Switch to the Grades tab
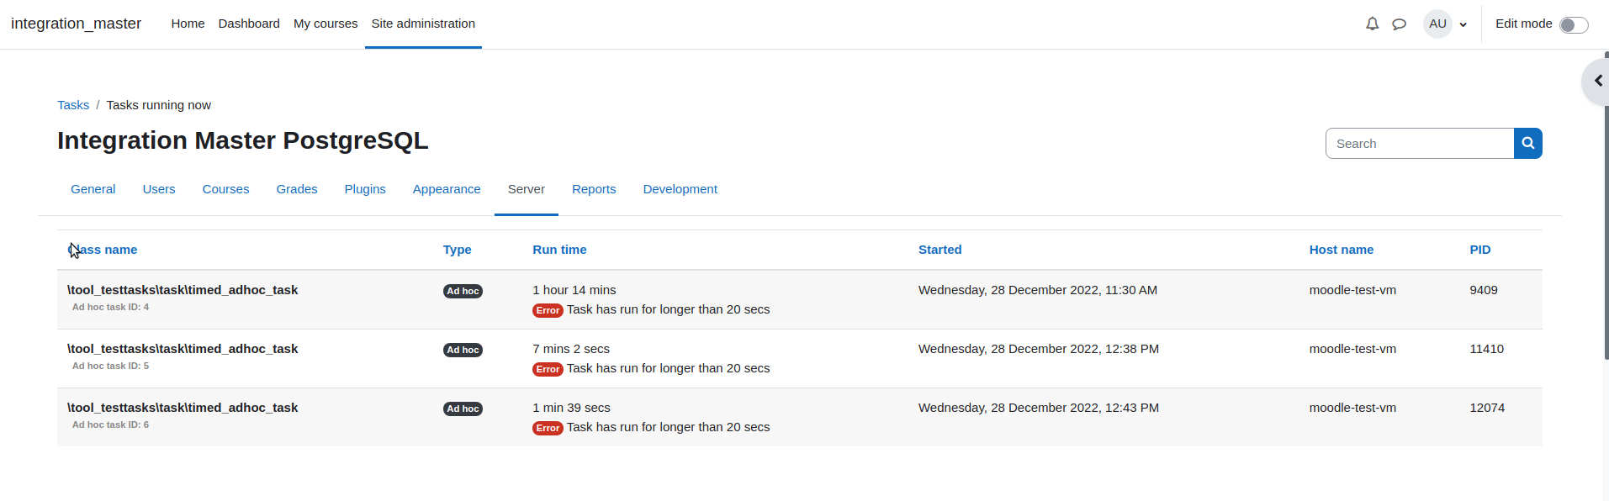Screen dimensions: 1609x501 [297, 189]
